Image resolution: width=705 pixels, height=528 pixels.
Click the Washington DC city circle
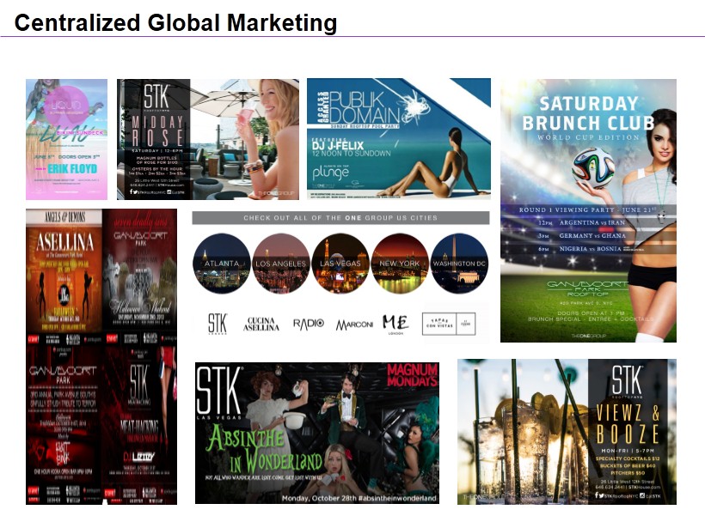click(459, 263)
